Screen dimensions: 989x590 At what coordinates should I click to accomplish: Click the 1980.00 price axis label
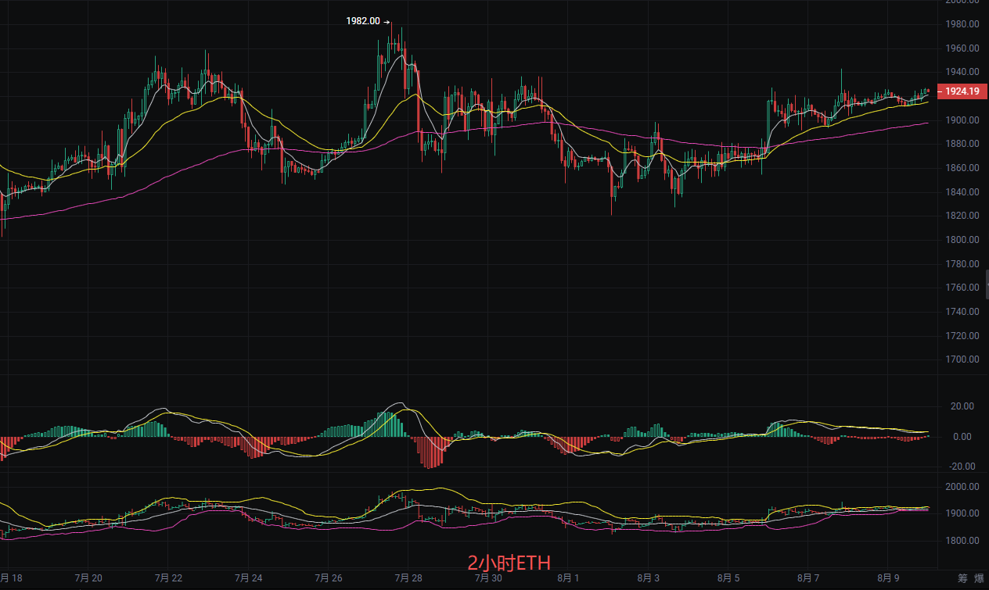pos(962,24)
